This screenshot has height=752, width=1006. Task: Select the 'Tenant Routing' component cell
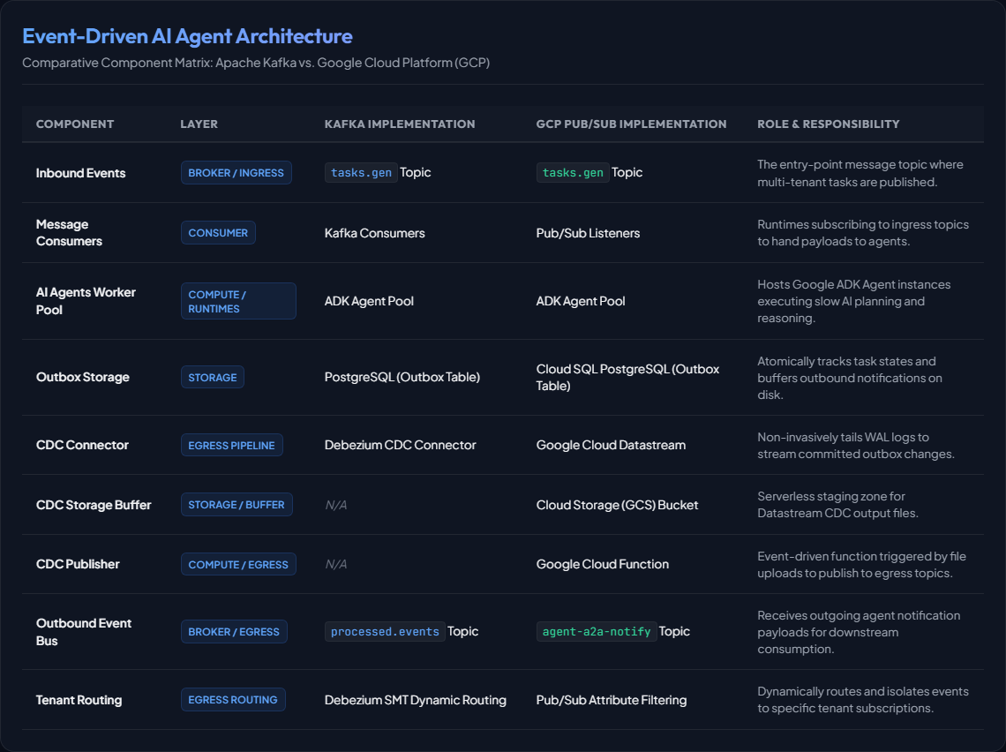pyautogui.click(x=79, y=700)
